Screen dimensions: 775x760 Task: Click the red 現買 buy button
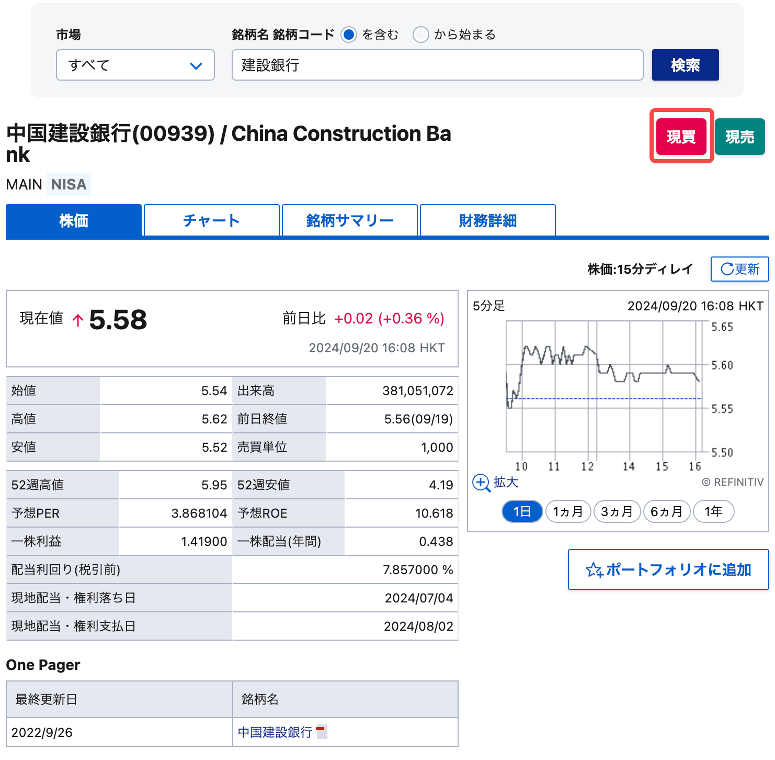681,137
